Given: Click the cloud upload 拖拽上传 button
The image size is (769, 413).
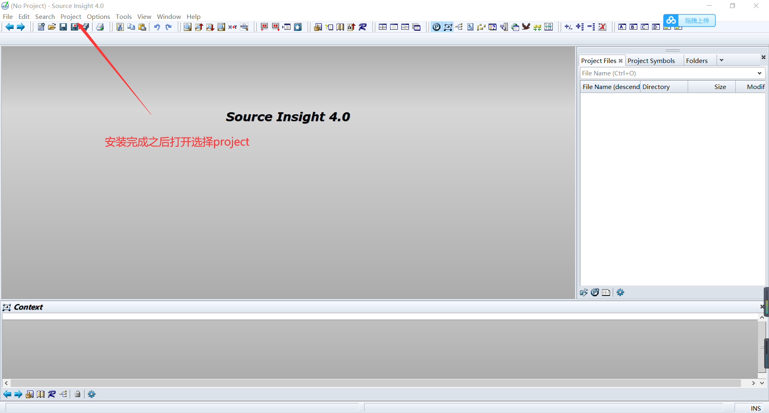Looking at the screenshot, I should click(x=689, y=20).
